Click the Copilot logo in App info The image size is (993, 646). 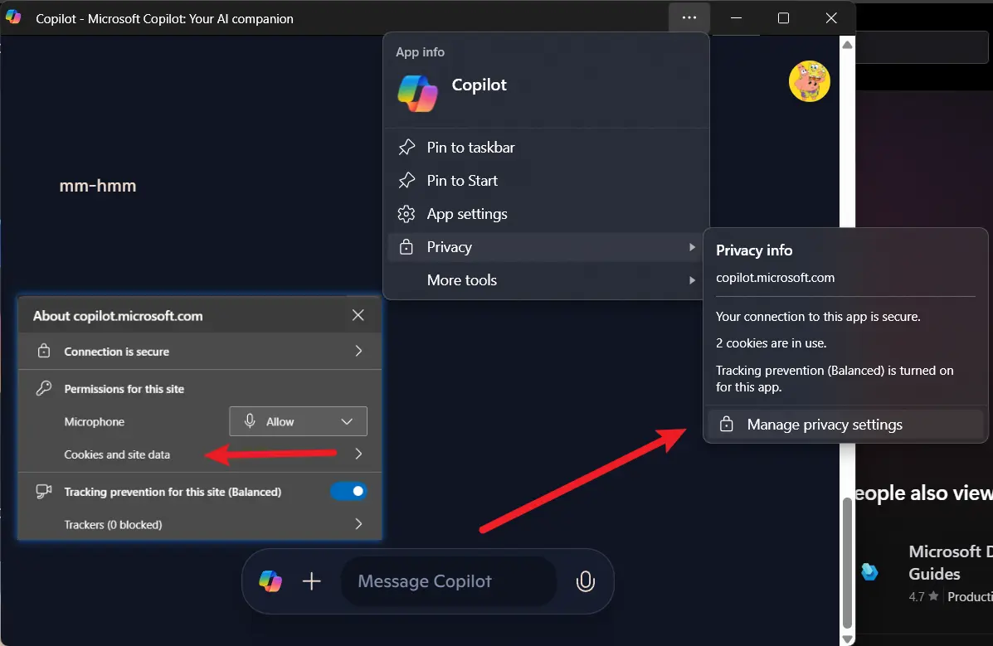[x=417, y=93]
